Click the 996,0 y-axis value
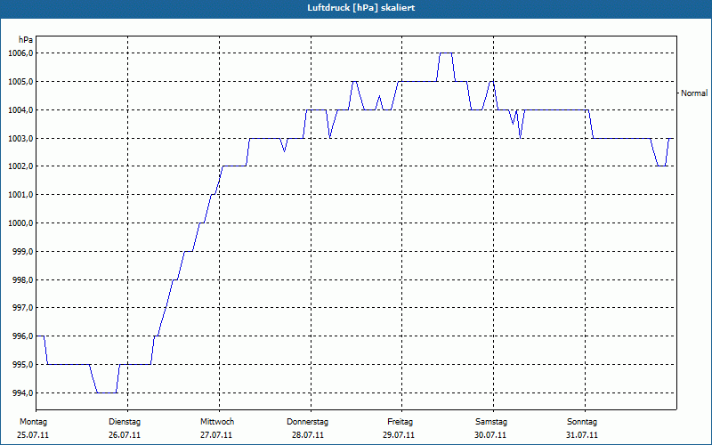This screenshot has width=712, height=445. point(22,336)
